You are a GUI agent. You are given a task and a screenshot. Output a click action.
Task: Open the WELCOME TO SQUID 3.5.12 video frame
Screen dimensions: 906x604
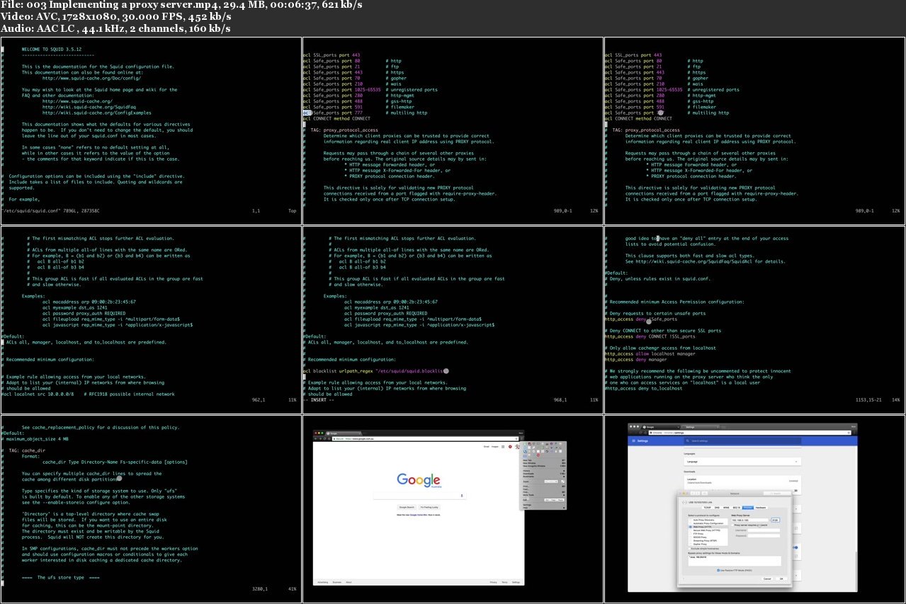point(151,131)
